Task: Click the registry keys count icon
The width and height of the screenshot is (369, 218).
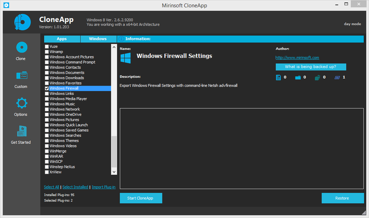Action: [317, 77]
